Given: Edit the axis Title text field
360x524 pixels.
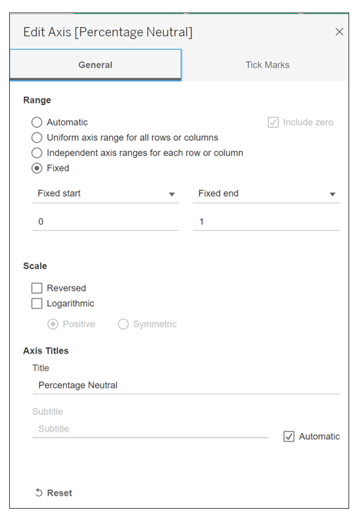Looking at the screenshot, I should coord(185,385).
